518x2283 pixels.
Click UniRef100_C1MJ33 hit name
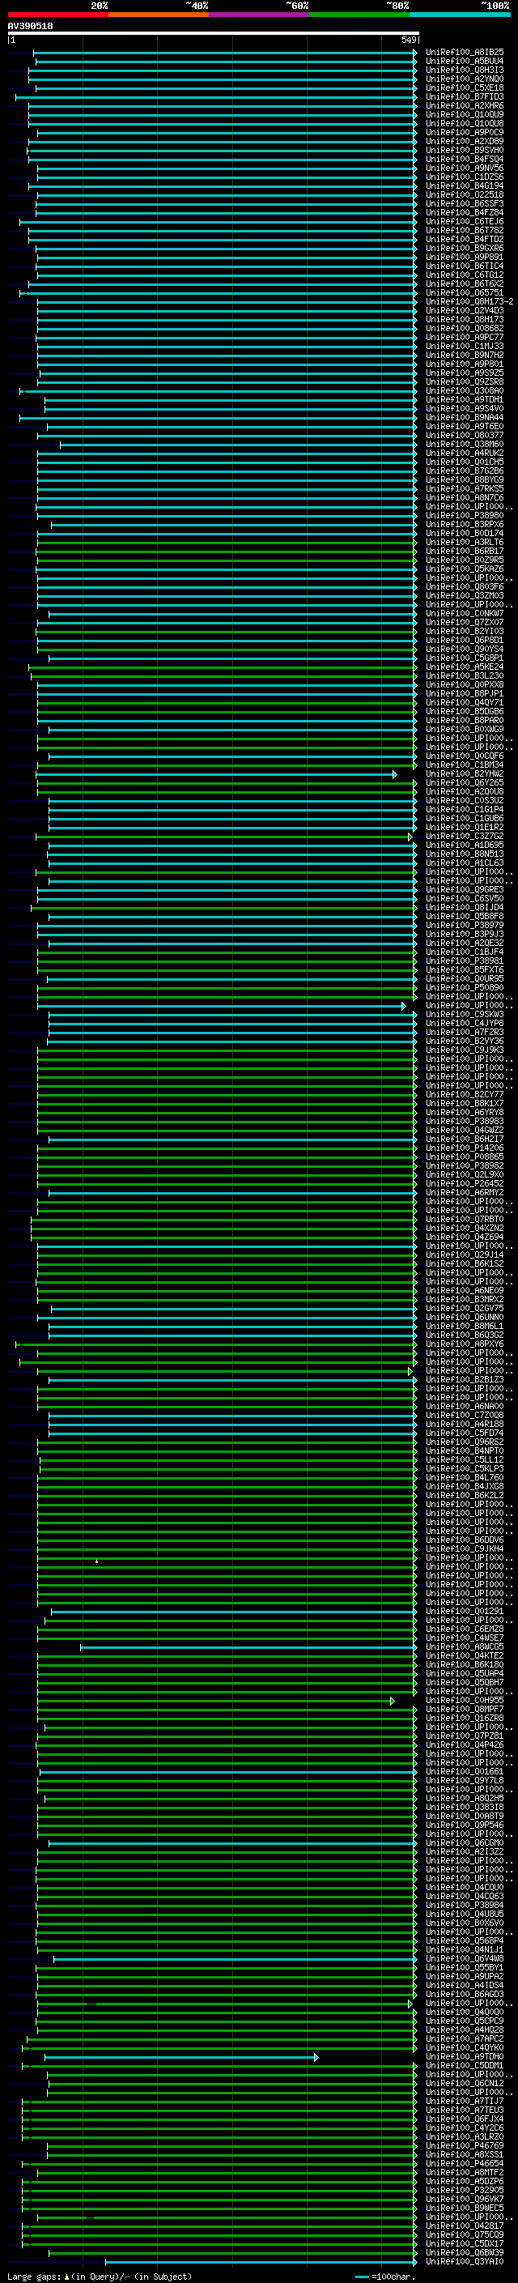(465, 346)
